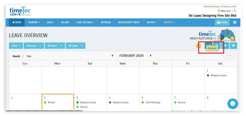Image resolution: width=246 pixels, height=116 pixels.
Task: Click the shield badge icon beside Alan Lee
Action: (x=219, y=11)
